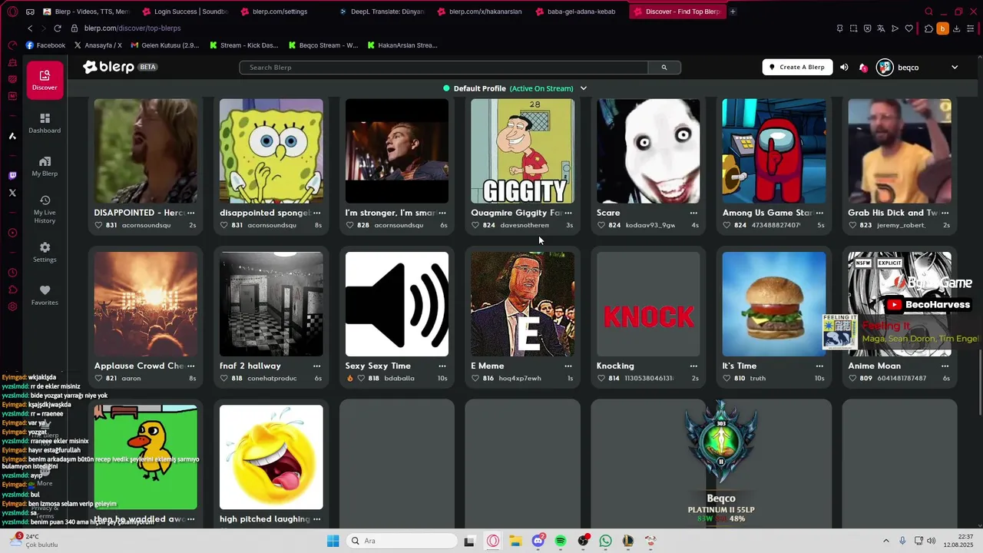The width and height of the screenshot is (983, 553).
Task: Open Windows Start menu
Action: tap(333, 541)
